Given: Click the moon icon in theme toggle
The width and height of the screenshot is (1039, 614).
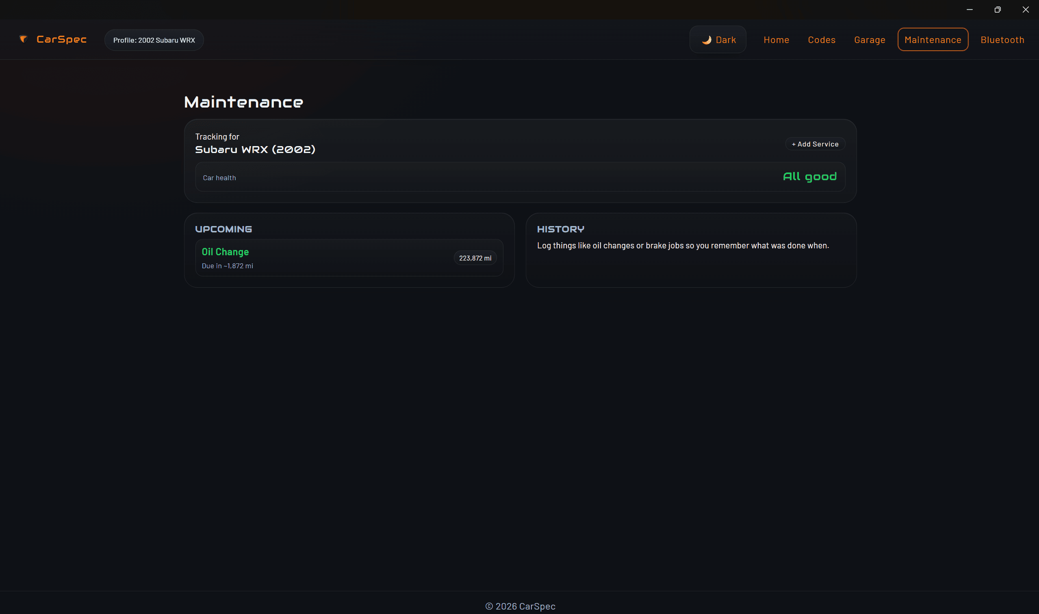Looking at the screenshot, I should (x=707, y=40).
